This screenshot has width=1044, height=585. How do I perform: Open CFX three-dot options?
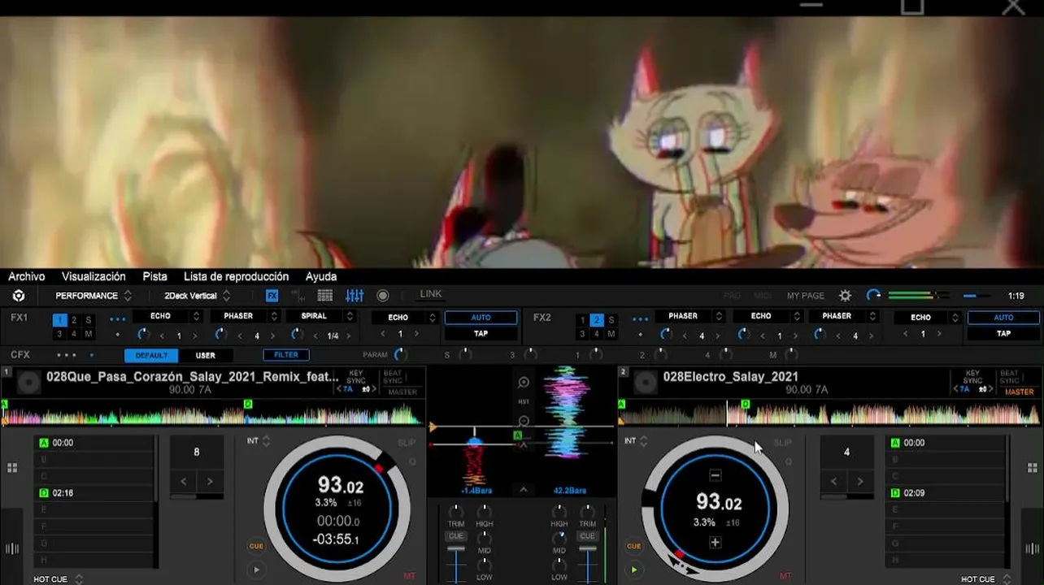pos(67,355)
